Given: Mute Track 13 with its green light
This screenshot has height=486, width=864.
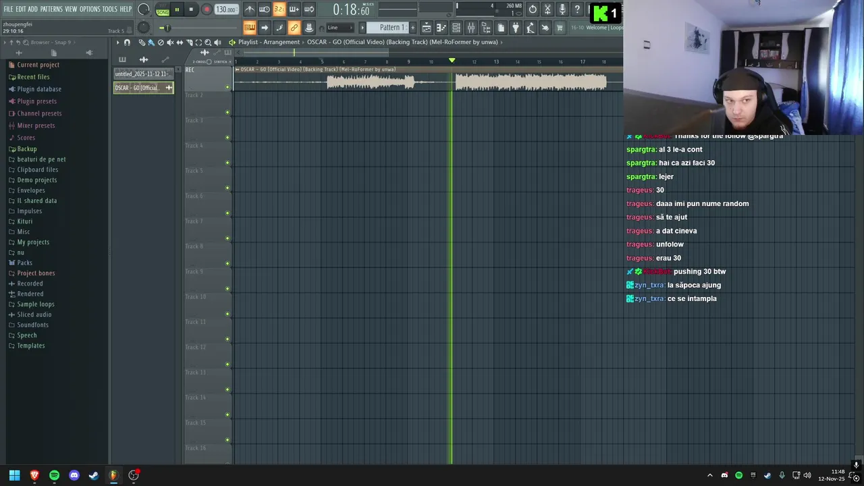Looking at the screenshot, I should (x=227, y=389).
